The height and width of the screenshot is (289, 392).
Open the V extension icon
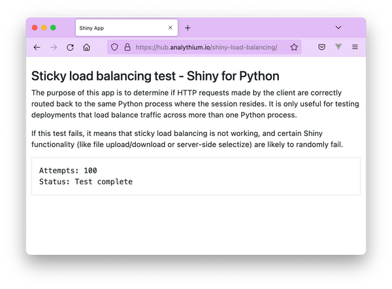click(x=338, y=47)
